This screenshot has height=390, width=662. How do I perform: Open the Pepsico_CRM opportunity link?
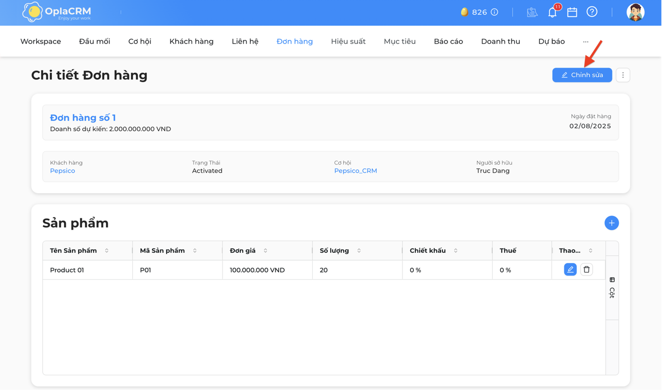point(356,171)
